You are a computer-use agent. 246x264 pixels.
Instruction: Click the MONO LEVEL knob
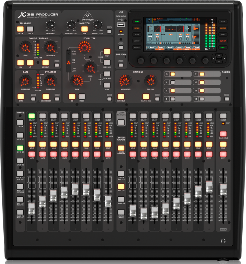click(126, 81)
